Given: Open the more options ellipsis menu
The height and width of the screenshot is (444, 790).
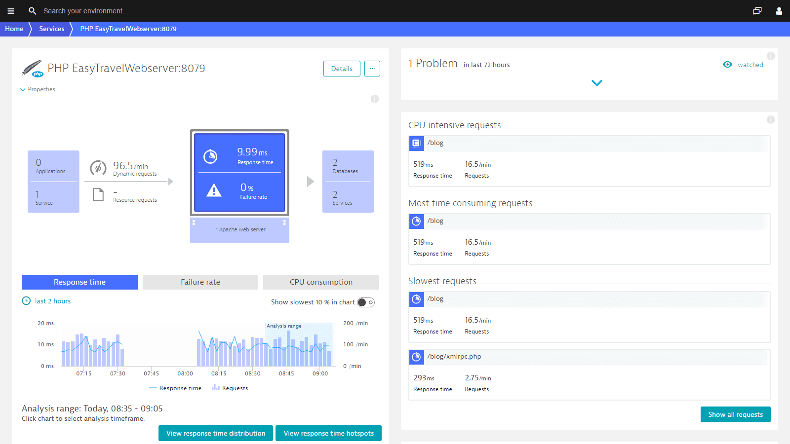Looking at the screenshot, I should tap(372, 69).
